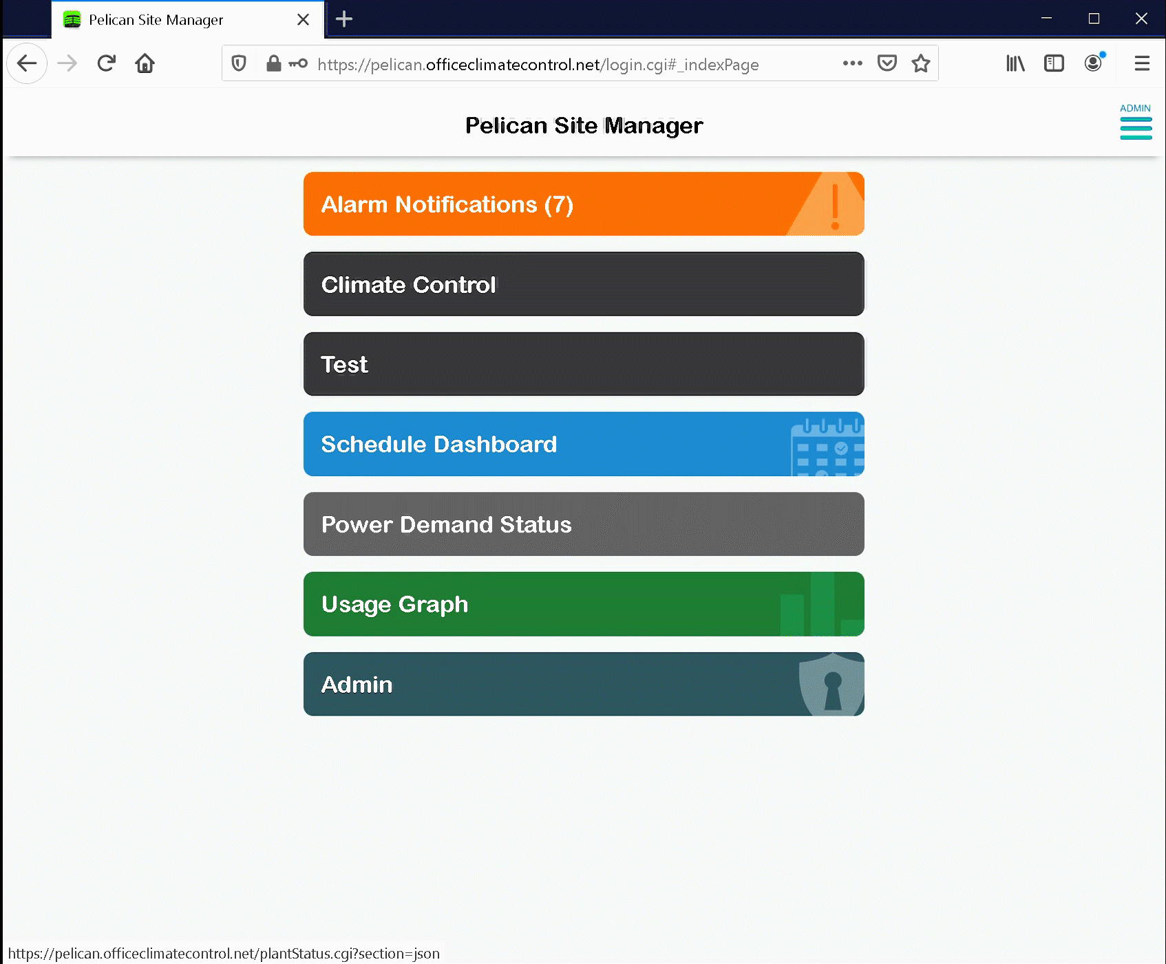Open Alarm Notifications (7) panel
The image size is (1166, 964).
coord(584,204)
